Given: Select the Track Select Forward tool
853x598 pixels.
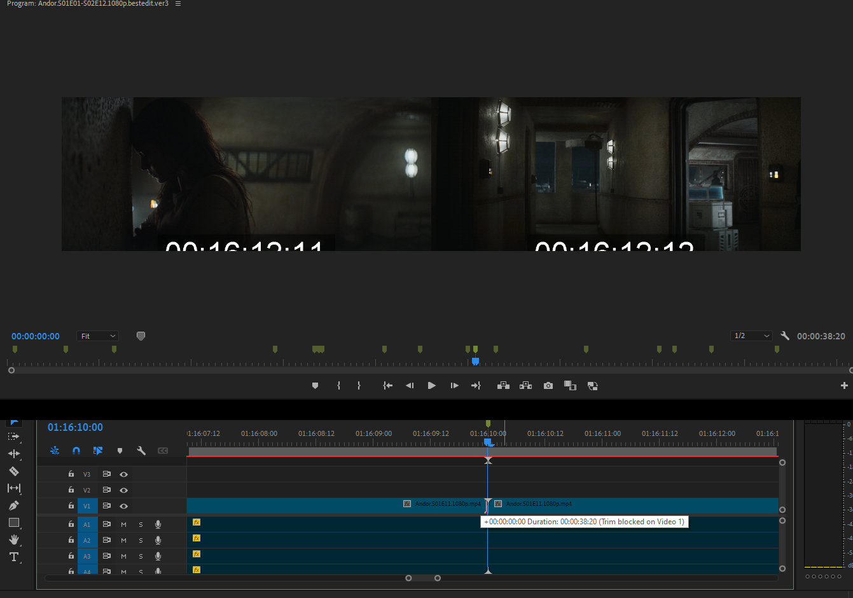Looking at the screenshot, I should 13,437.
